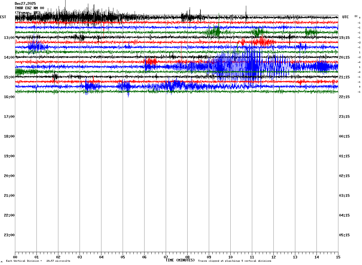This screenshot has width=362, height=265.
Task: Click minute 08 on the bottom axis
Action: pyautogui.click(x=187, y=257)
